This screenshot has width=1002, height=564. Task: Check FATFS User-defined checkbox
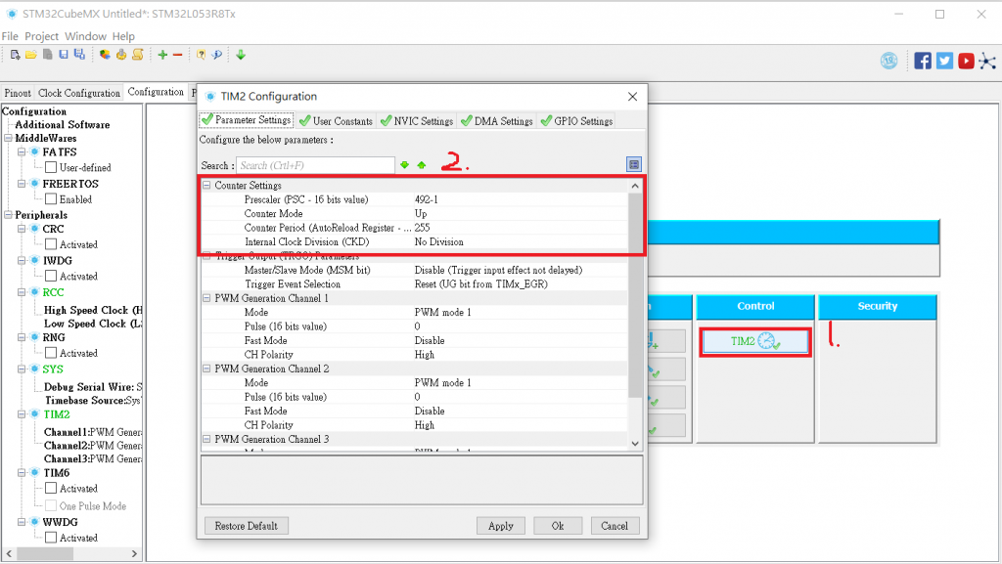(x=51, y=167)
